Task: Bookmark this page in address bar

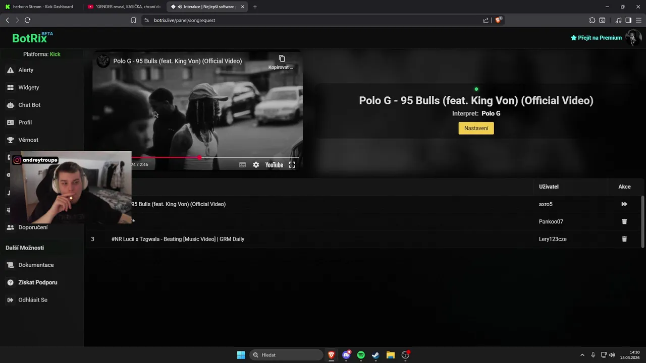Action: pyautogui.click(x=133, y=20)
